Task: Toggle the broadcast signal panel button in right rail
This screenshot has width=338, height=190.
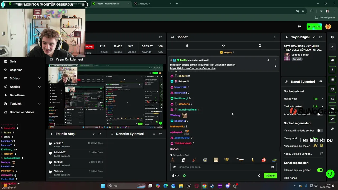Action: click(332, 99)
